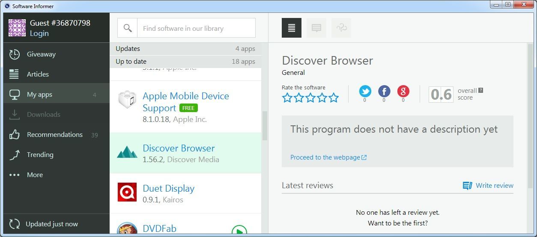This screenshot has width=537, height=237.
Task: Click the refresh icon beside Updated just now
Action: coord(15,224)
